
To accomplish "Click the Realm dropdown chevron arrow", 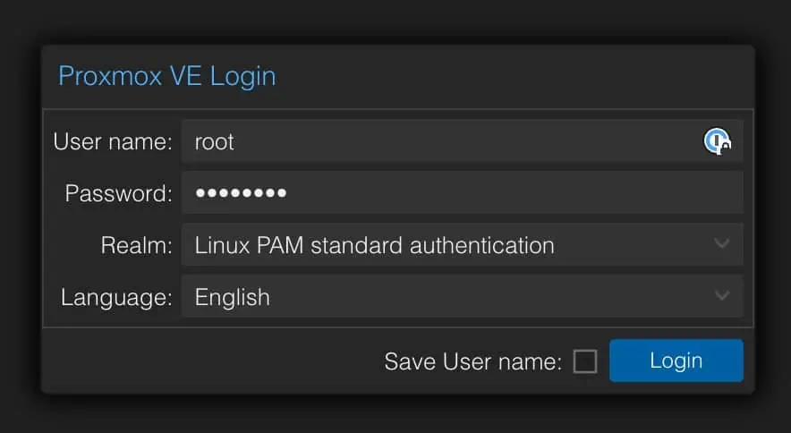I will tap(722, 243).
